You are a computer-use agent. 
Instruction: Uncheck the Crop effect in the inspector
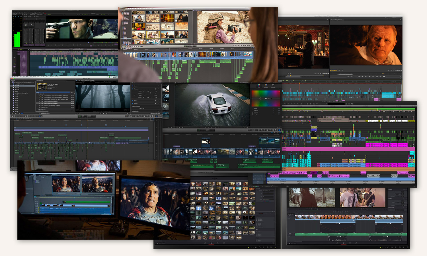pyautogui.click(x=132, y=100)
